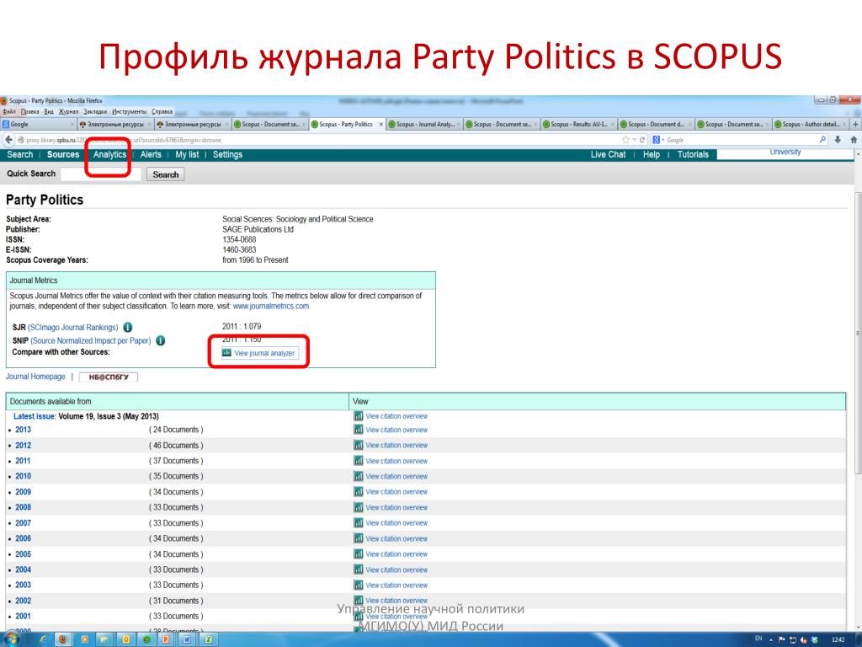The width and height of the screenshot is (862, 647).
Task: Open the Latest issue link
Action: pyautogui.click(x=34, y=416)
